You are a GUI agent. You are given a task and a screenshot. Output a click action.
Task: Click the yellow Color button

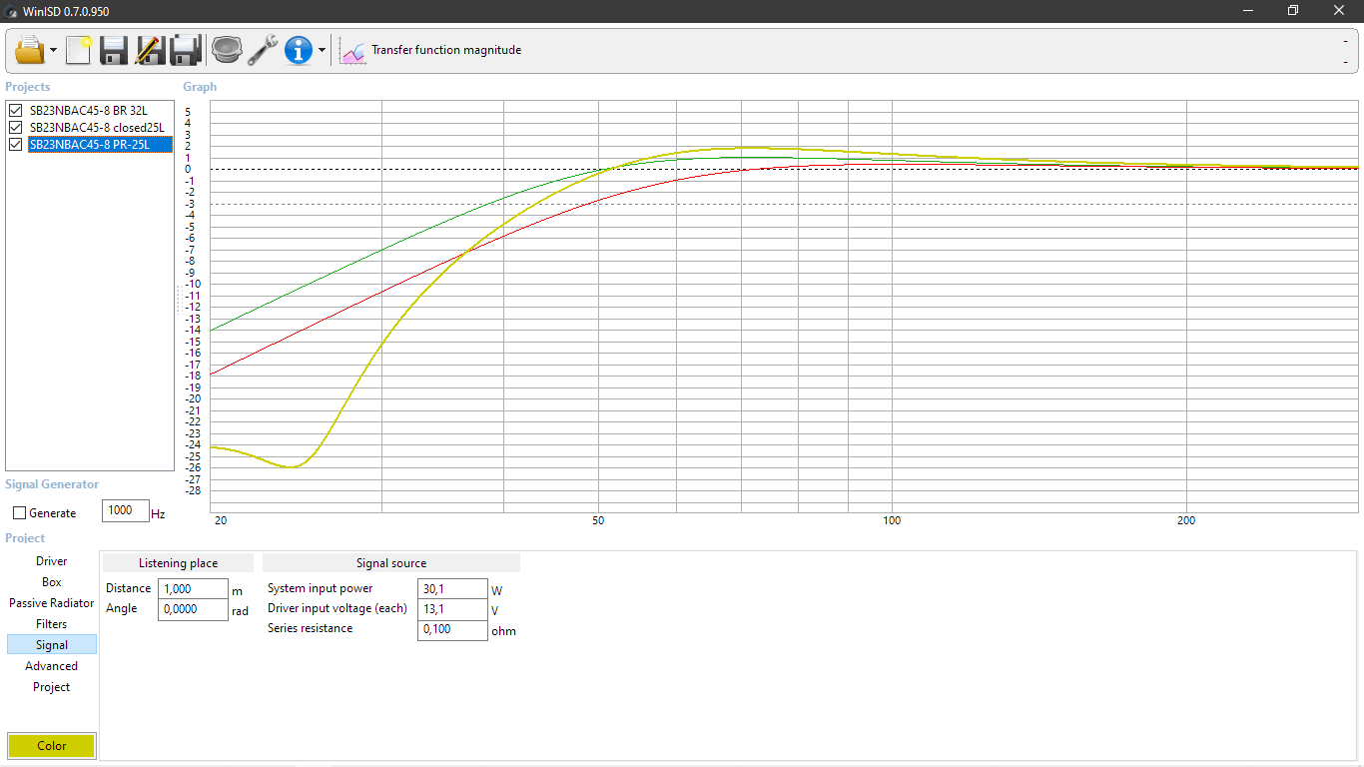point(52,746)
